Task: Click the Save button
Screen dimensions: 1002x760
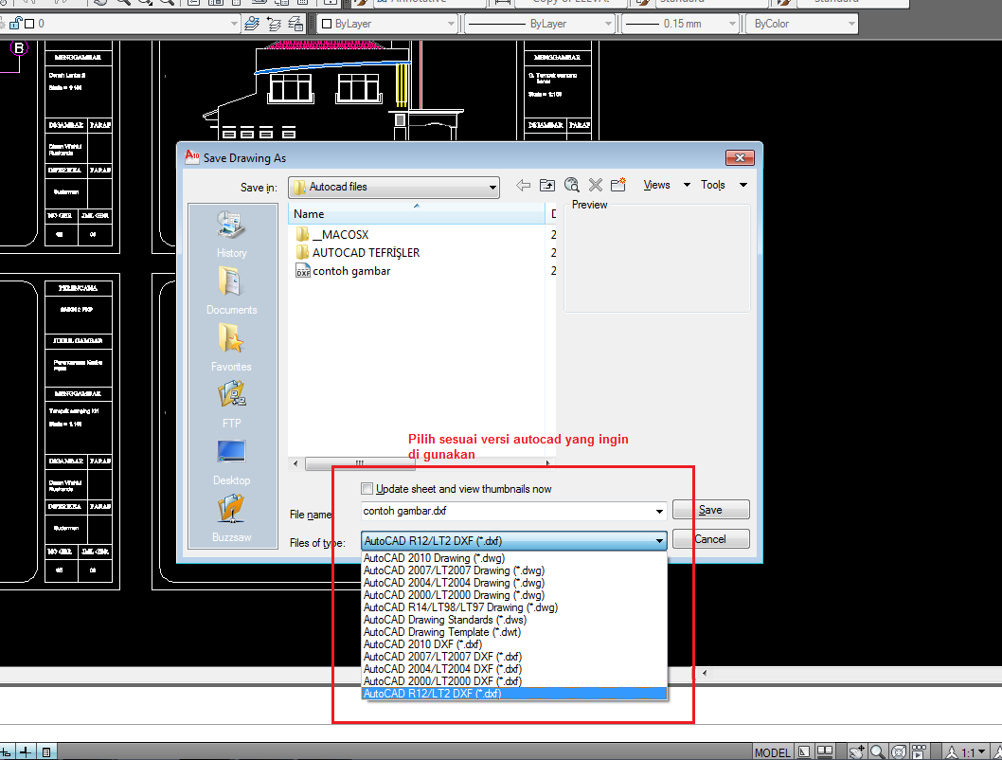Action: tap(710, 510)
